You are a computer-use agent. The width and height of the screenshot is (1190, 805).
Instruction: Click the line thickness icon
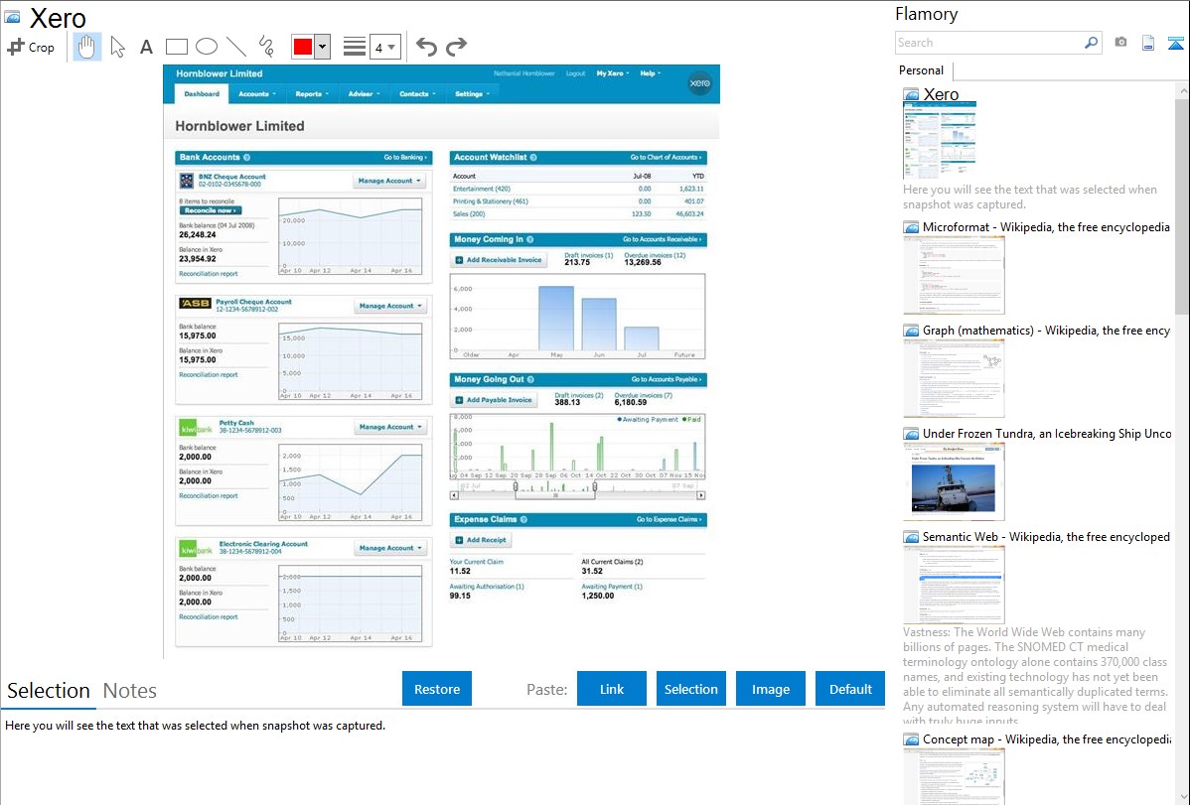(355, 47)
